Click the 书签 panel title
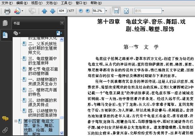195x136 pixels. click(x=17, y=23)
